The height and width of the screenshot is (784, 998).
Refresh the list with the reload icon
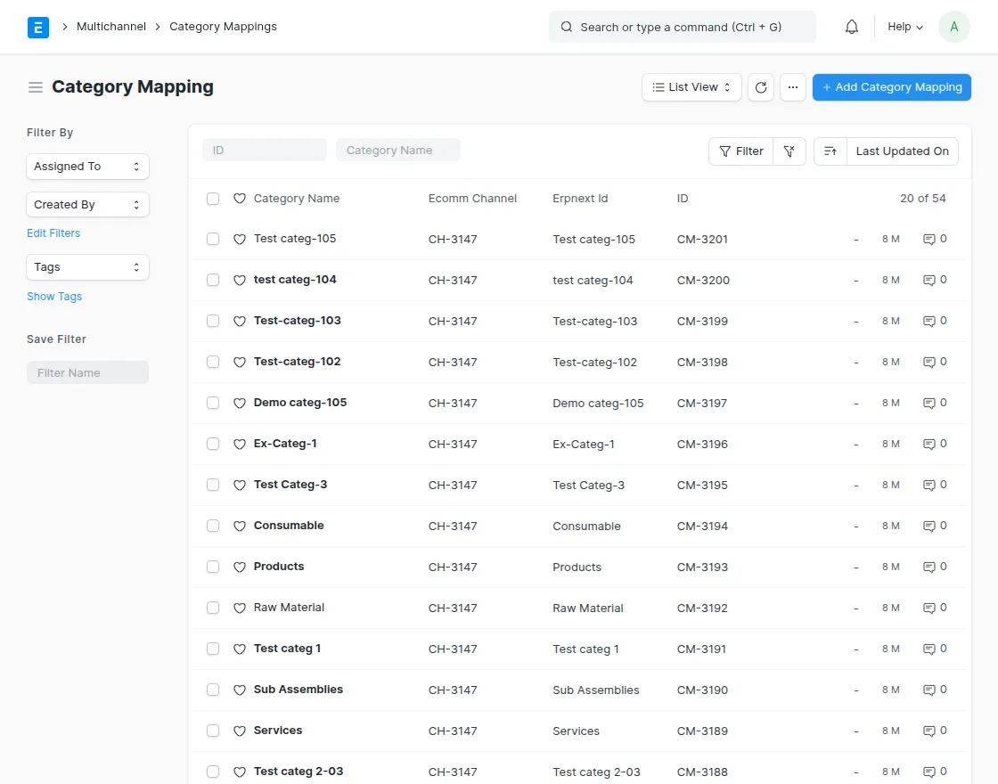[x=761, y=87]
